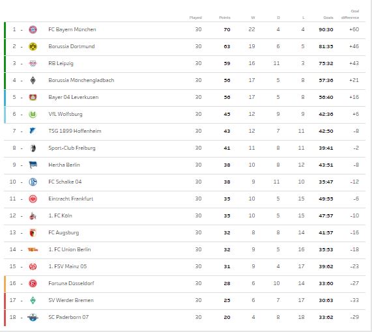Viewport: 372px width, 332px height.
Task: Click the Borussia Dortmund crest icon
Action: point(33,46)
